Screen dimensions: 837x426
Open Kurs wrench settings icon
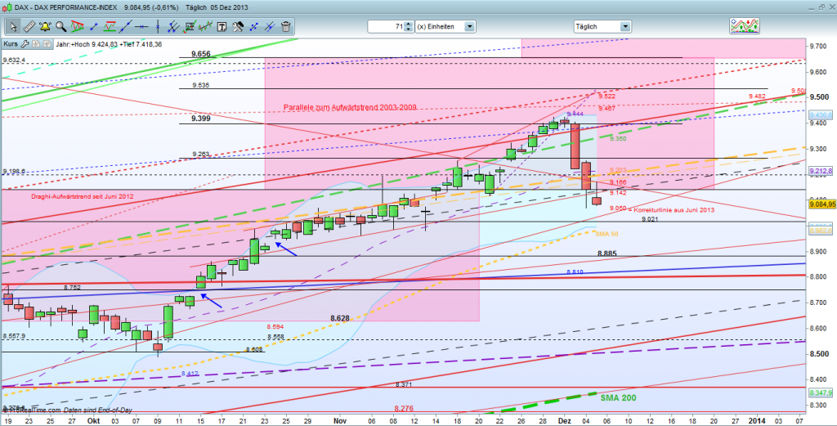25,44
